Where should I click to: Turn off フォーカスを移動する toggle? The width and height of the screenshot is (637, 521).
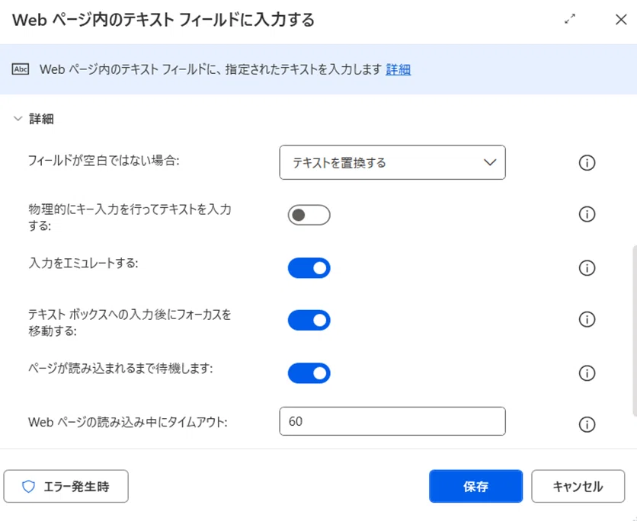coord(309,320)
